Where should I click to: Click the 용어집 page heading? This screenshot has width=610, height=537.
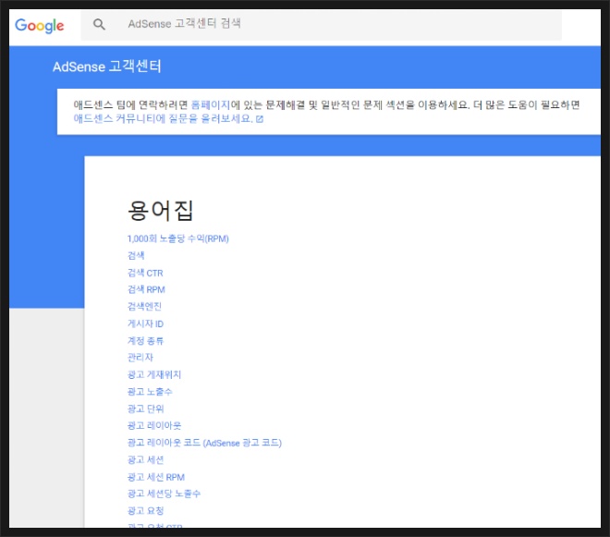[160, 211]
